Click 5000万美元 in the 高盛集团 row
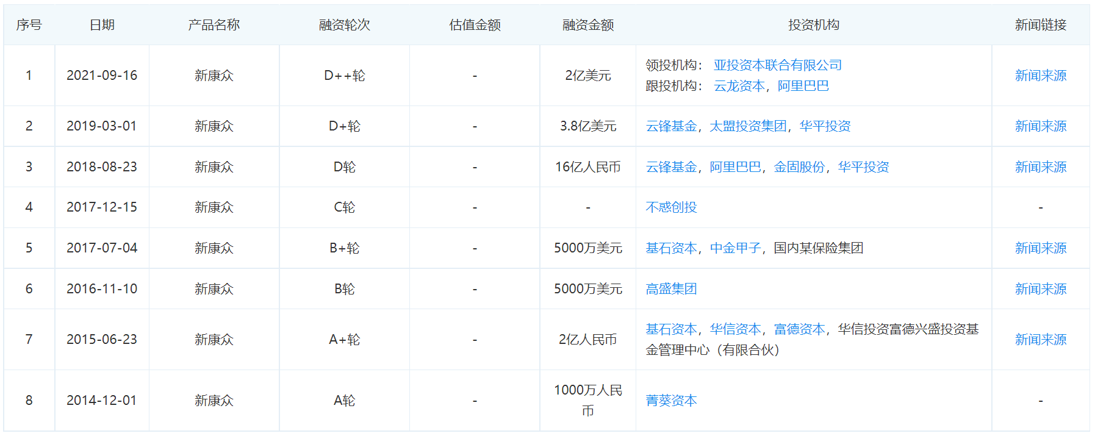Screen dimensions: 1095x436 588,289
